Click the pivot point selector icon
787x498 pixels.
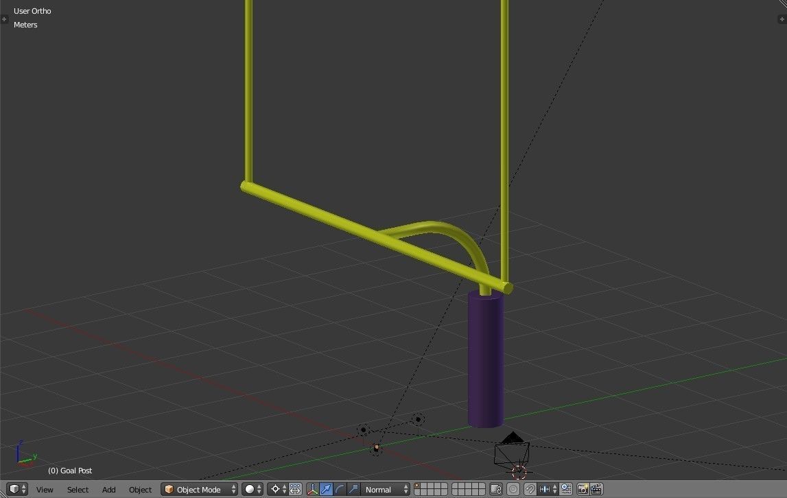pos(277,489)
